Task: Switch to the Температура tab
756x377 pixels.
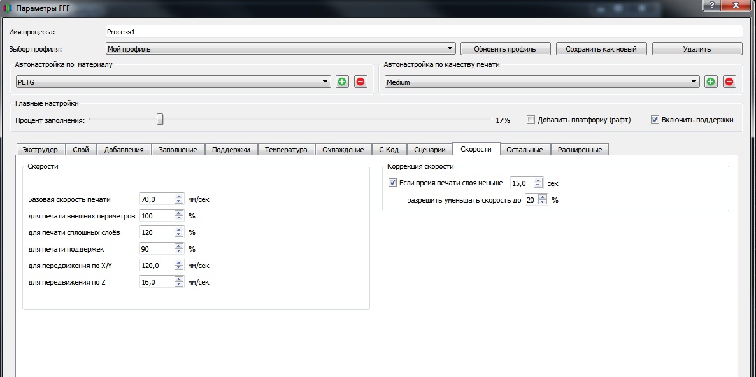Action: (x=286, y=150)
